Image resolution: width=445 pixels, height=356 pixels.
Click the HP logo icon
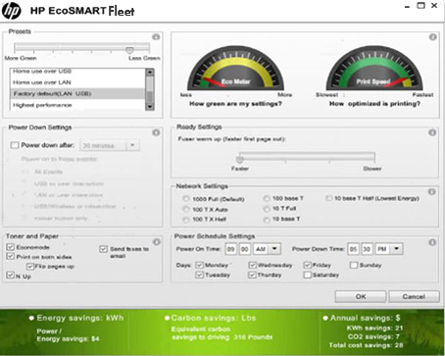tap(11, 11)
